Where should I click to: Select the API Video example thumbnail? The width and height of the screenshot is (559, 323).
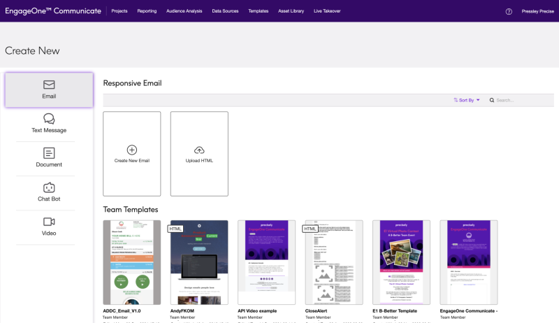267,262
